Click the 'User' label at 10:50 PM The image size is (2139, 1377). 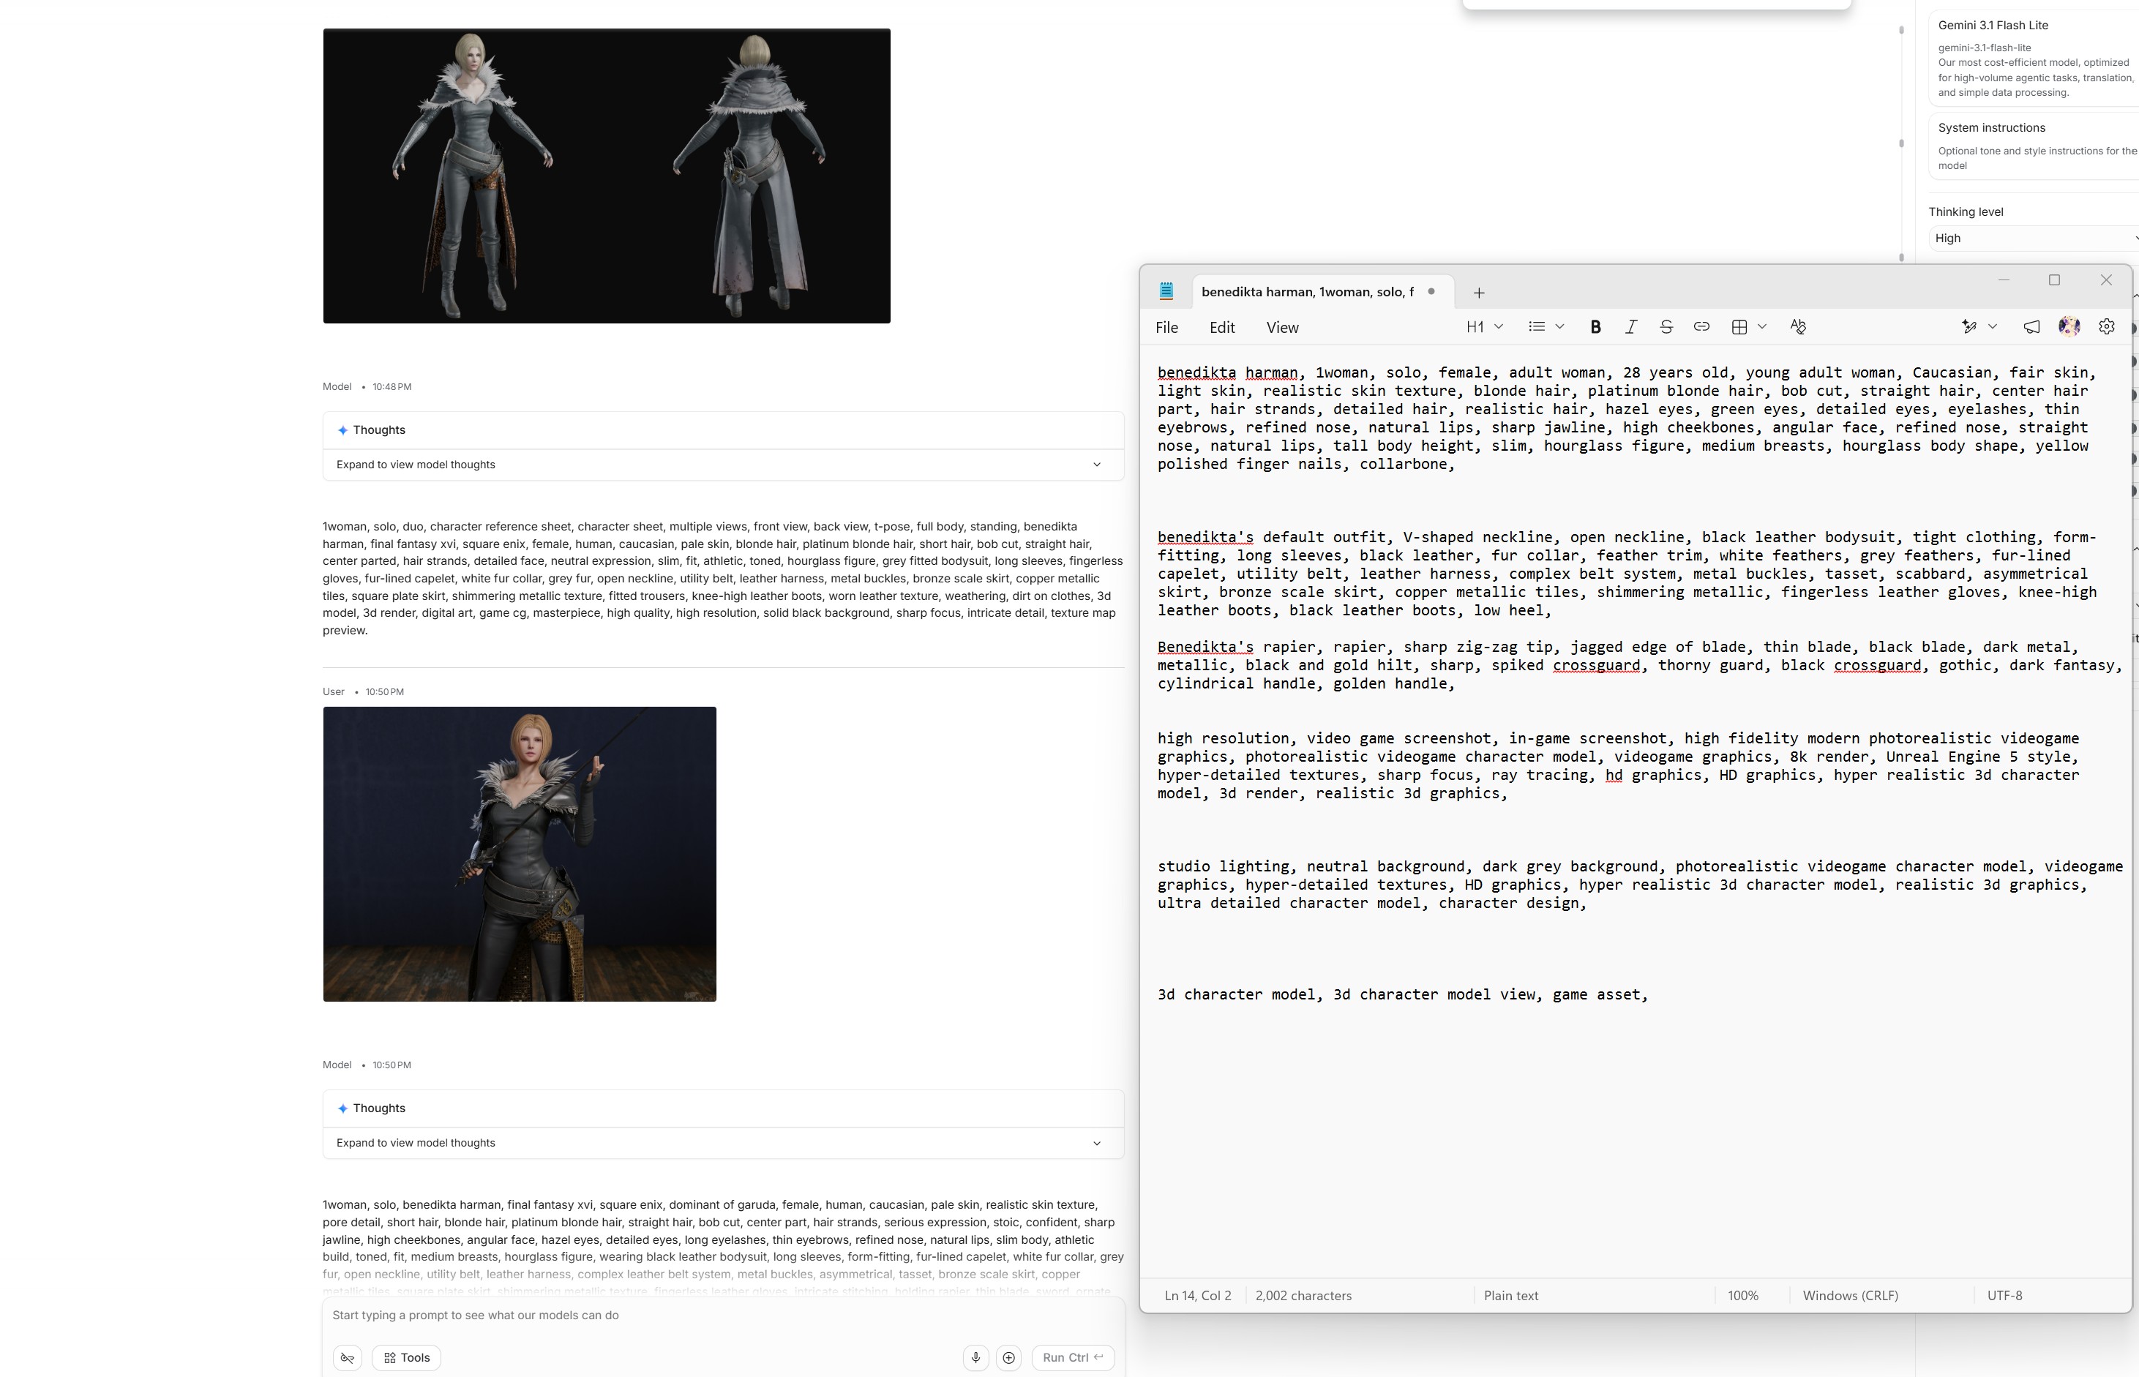pos(334,691)
